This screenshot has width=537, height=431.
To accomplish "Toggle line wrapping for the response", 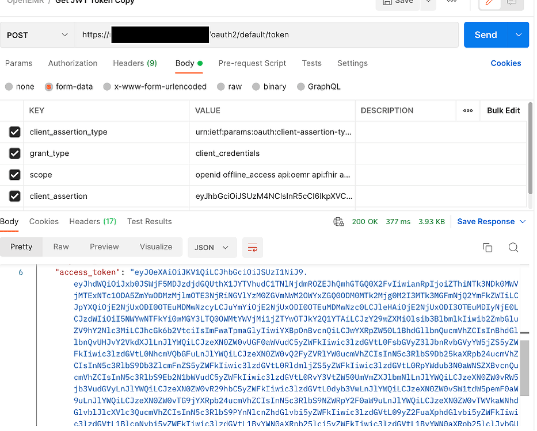I will tap(253, 247).
